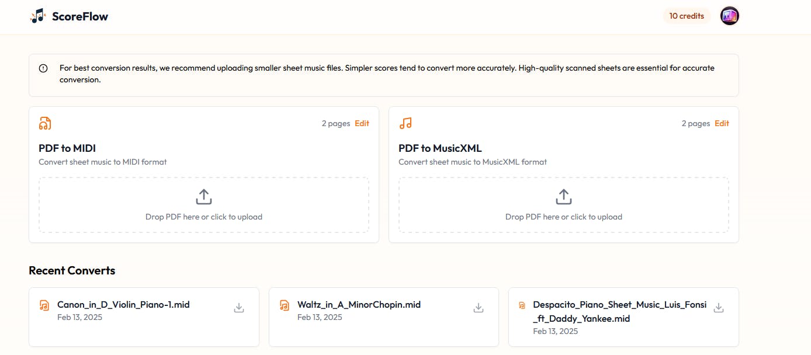Click file icon beside Canon_in_D conversion
The image size is (811, 355).
pos(44,305)
